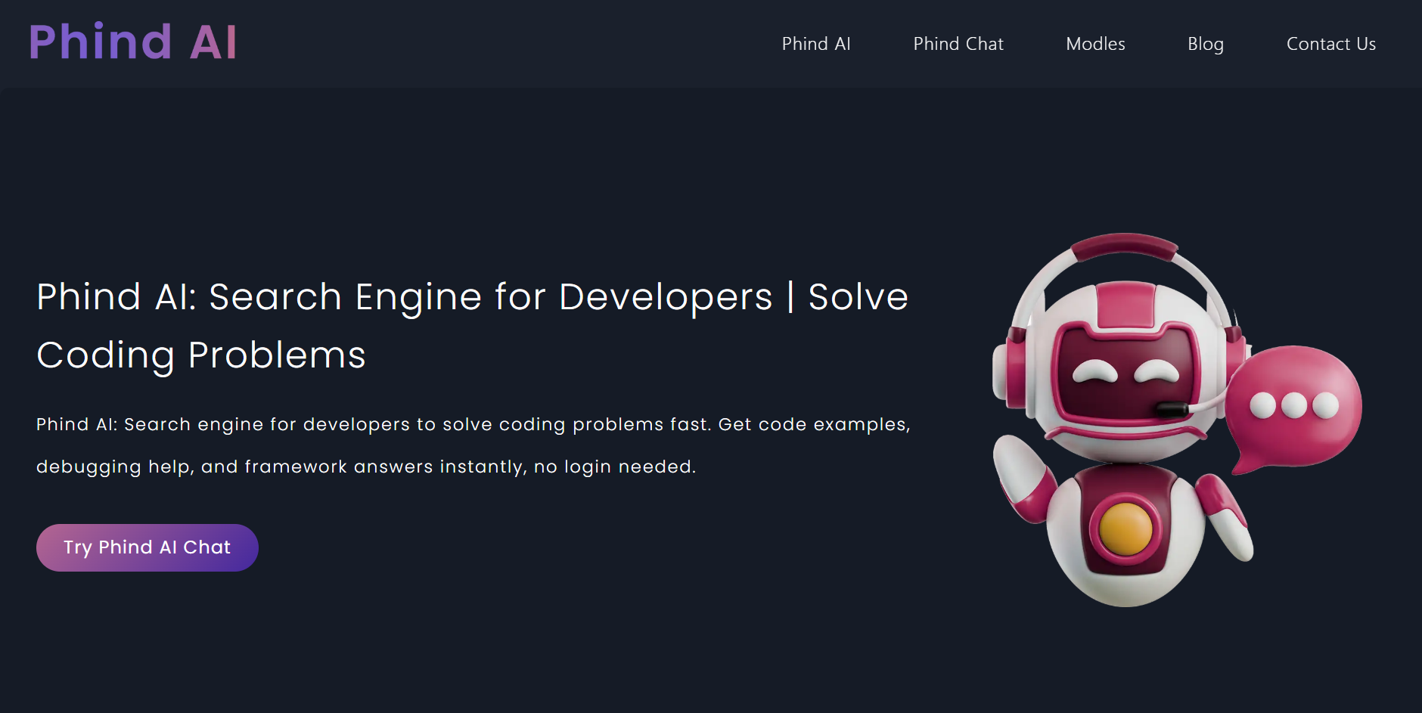The width and height of the screenshot is (1422, 713).
Task: Click the Phind AI gradient logo
Action: click(x=133, y=42)
